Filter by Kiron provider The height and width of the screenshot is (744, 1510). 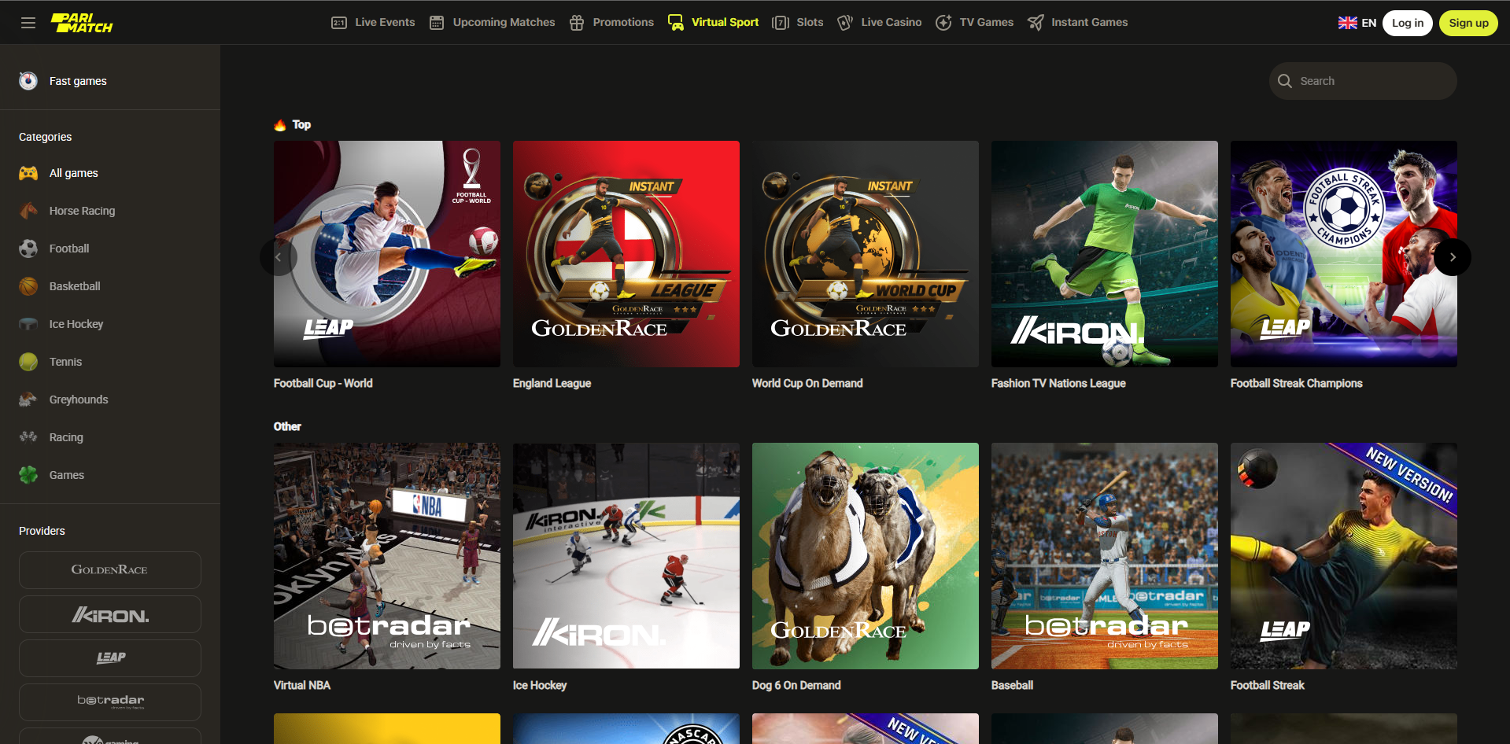(110, 614)
